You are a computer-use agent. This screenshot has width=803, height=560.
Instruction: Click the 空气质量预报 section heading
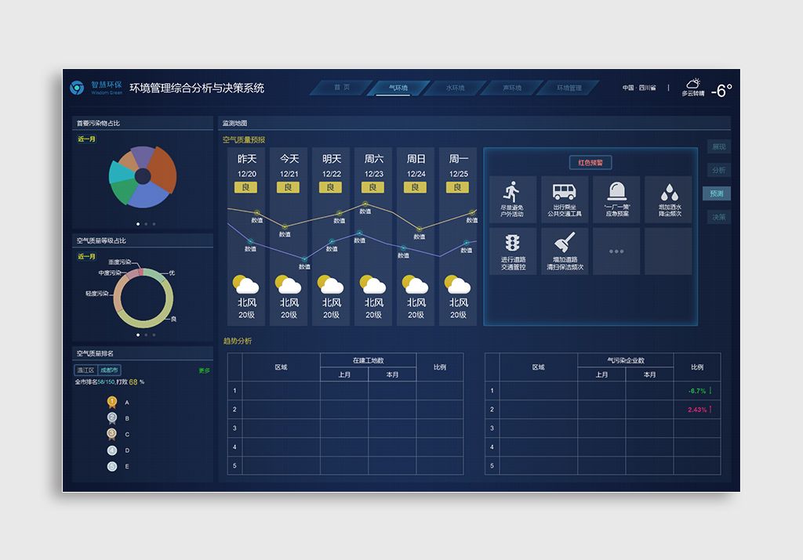[244, 139]
